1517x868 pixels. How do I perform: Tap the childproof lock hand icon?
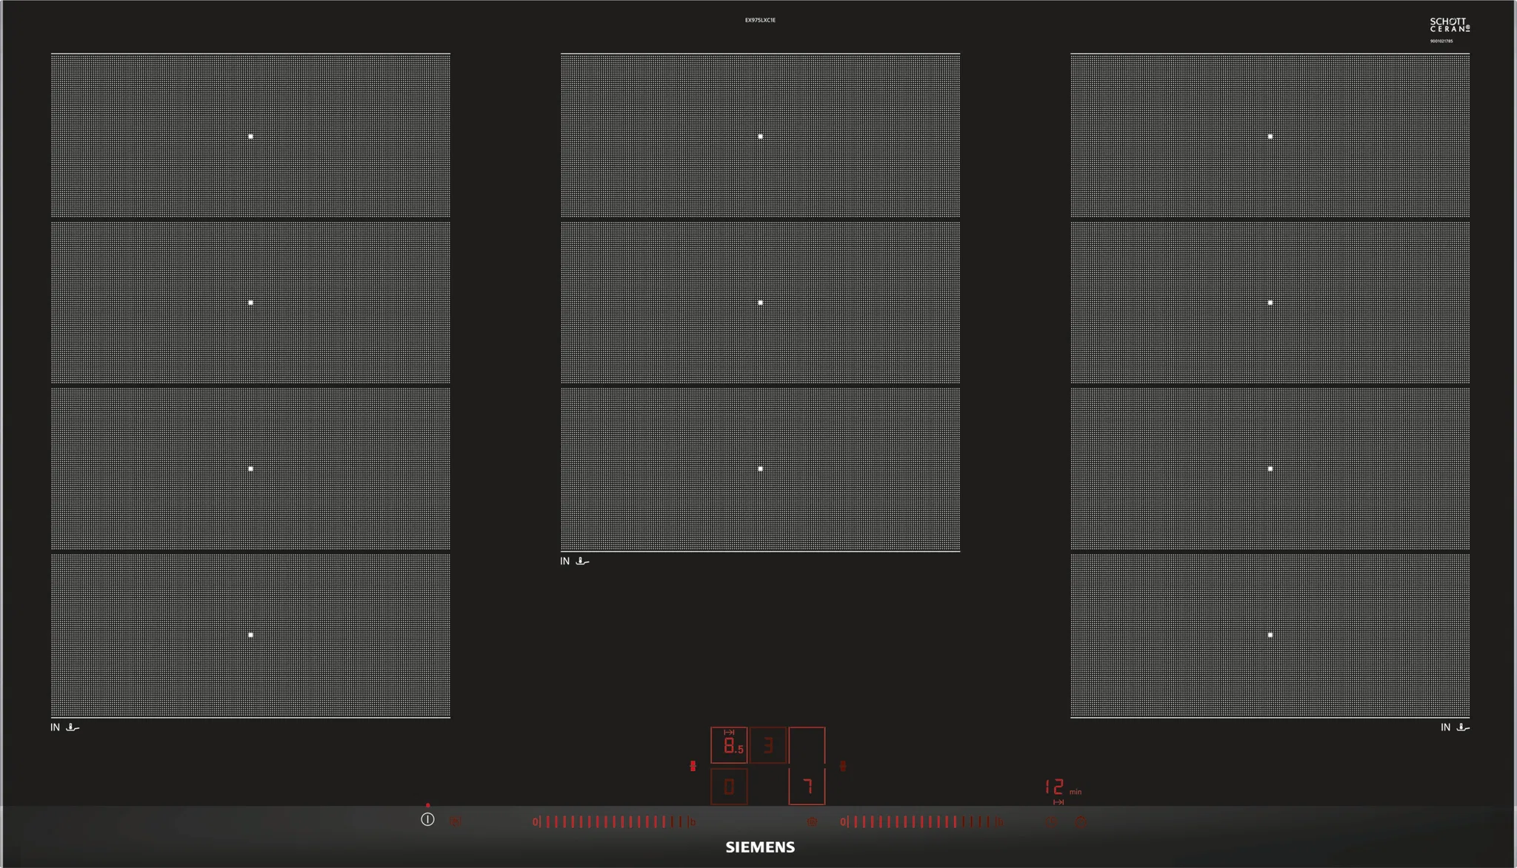click(x=456, y=821)
